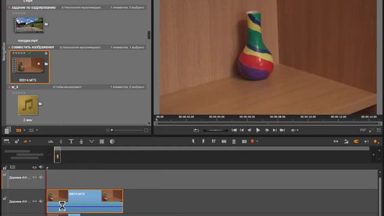
Task: Open the vertical Navigation side tab
Action: (x=4, y=52)
